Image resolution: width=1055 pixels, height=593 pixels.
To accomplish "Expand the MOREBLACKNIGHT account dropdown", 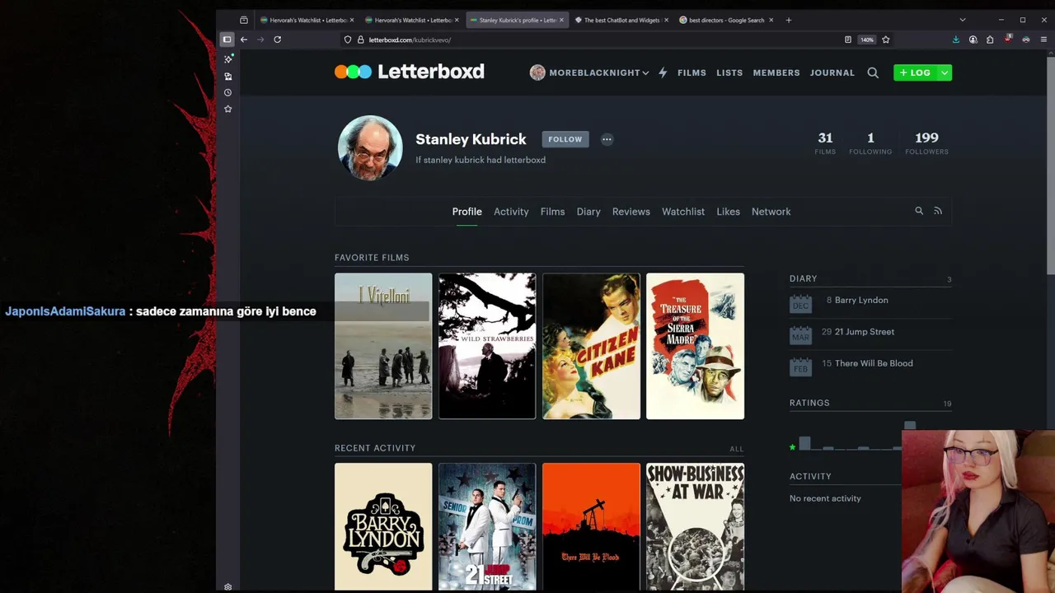I will [645, 72].
